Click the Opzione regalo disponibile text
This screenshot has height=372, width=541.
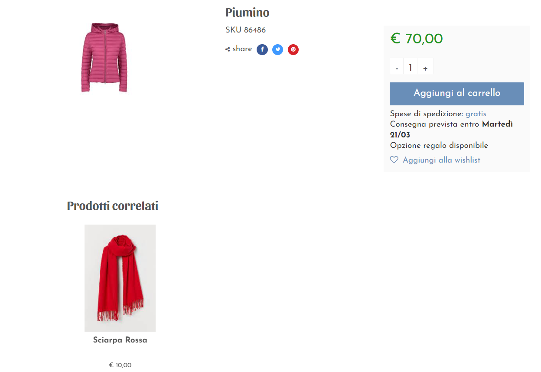click(439, 145)
